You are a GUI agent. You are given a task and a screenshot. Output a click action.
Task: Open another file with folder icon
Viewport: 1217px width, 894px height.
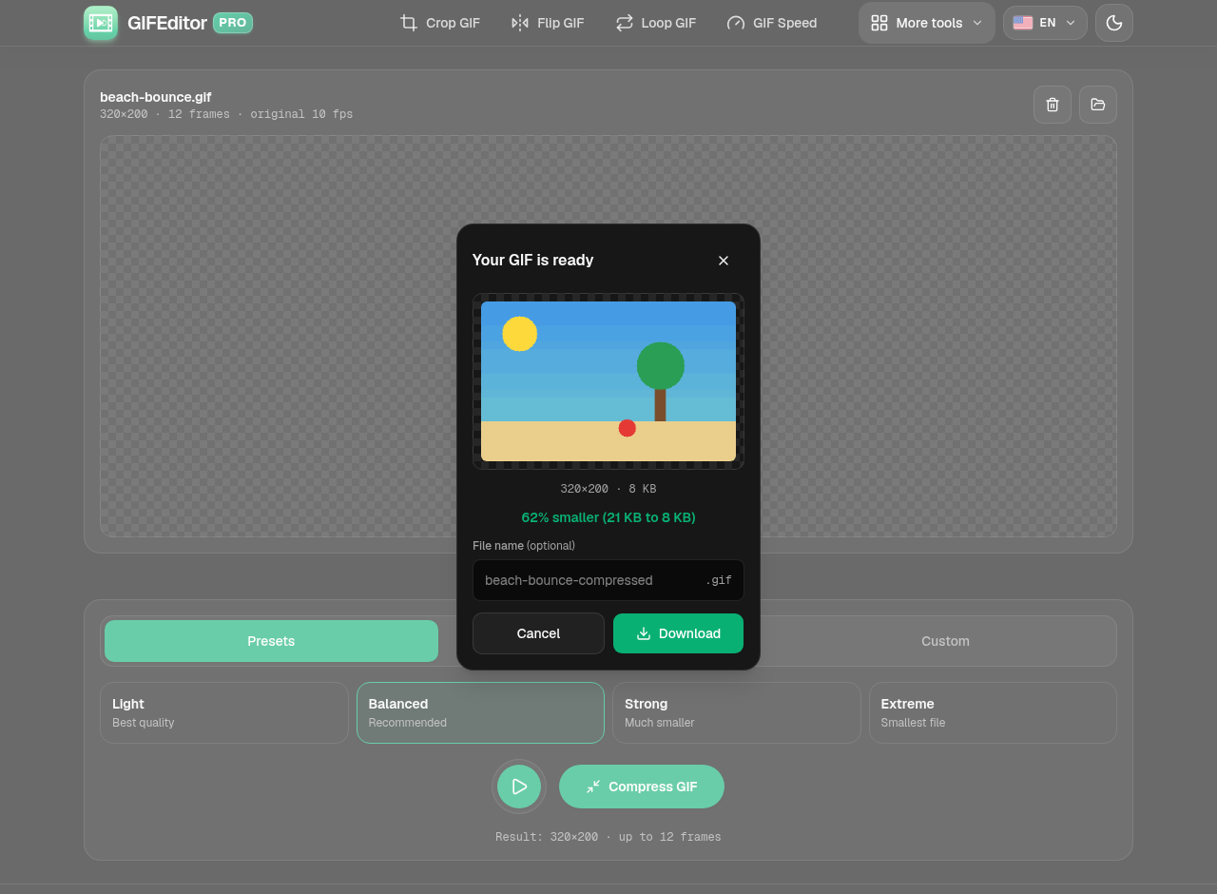pyautogui.click(x=1098, y=105)
